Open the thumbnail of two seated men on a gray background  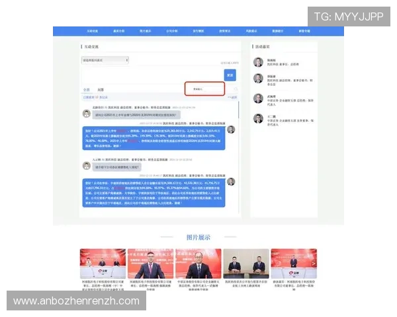(x=246, y=264)
